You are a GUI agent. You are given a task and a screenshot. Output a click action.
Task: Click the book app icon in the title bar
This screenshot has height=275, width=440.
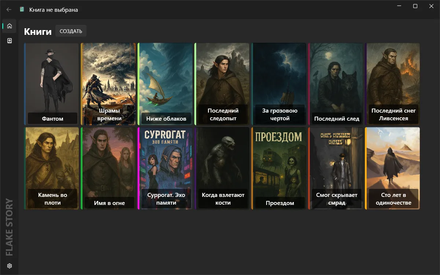point(22,10)
